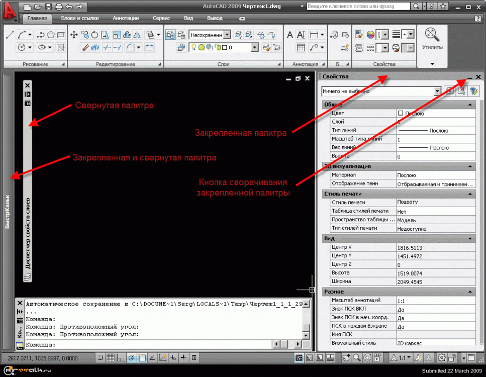Click Диспетчер свойств слоев collapsed palette title
This screenshot has width=486, height=377.
28,233
